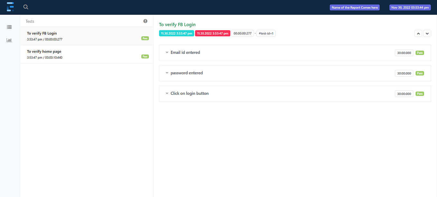Go to next test using down-arrow icon
Screen dimensions: 437x197
[427, 33]
